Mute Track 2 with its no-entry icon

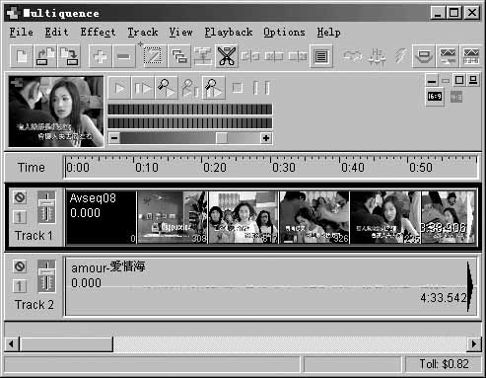tap(20, 266)
